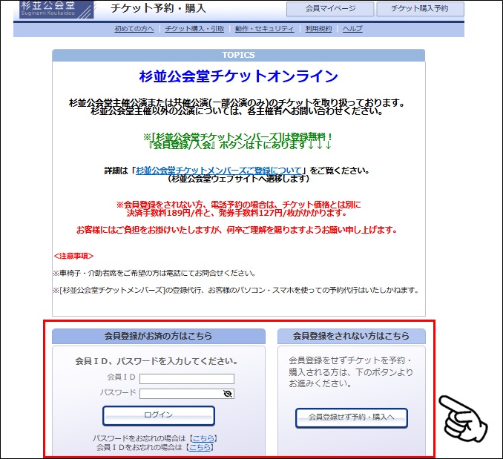This screenshot has width=503, height=459.
Task: Open チケット購入・引取 menu link
Action: (194, 29)
